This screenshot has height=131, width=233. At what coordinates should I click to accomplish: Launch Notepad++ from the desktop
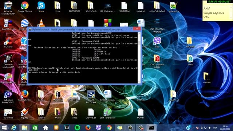coord(174,7)
